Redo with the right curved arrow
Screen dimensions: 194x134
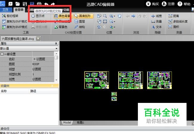point(53,4)
